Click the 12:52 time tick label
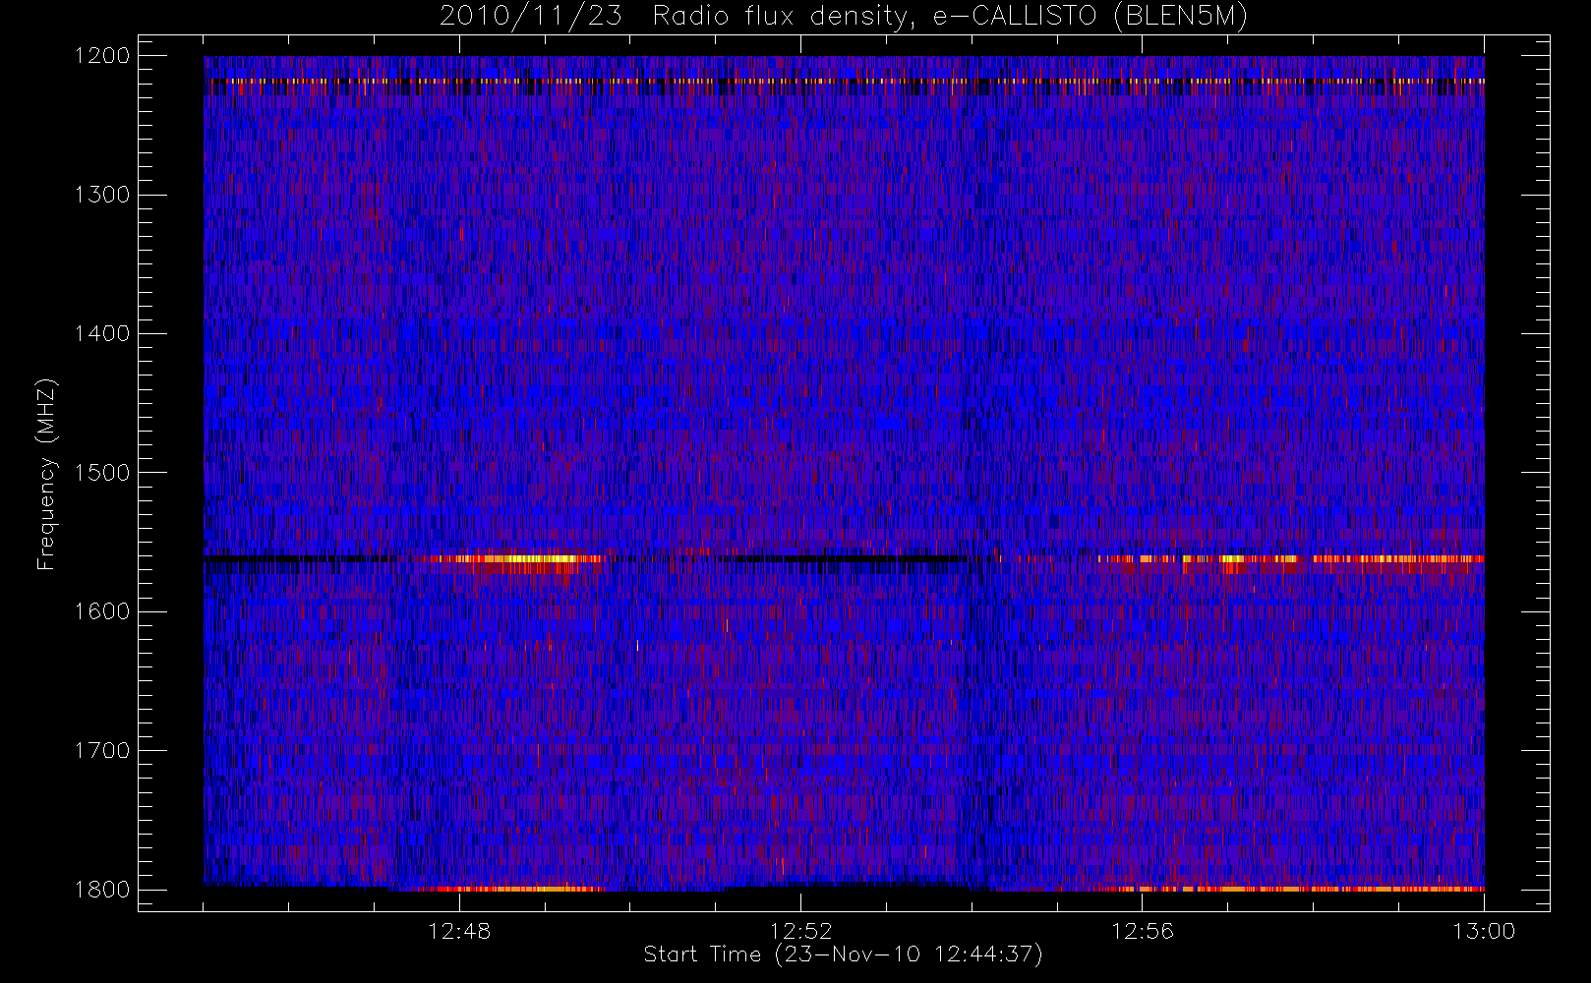1591x983 pixels. [x=800, y=931]
